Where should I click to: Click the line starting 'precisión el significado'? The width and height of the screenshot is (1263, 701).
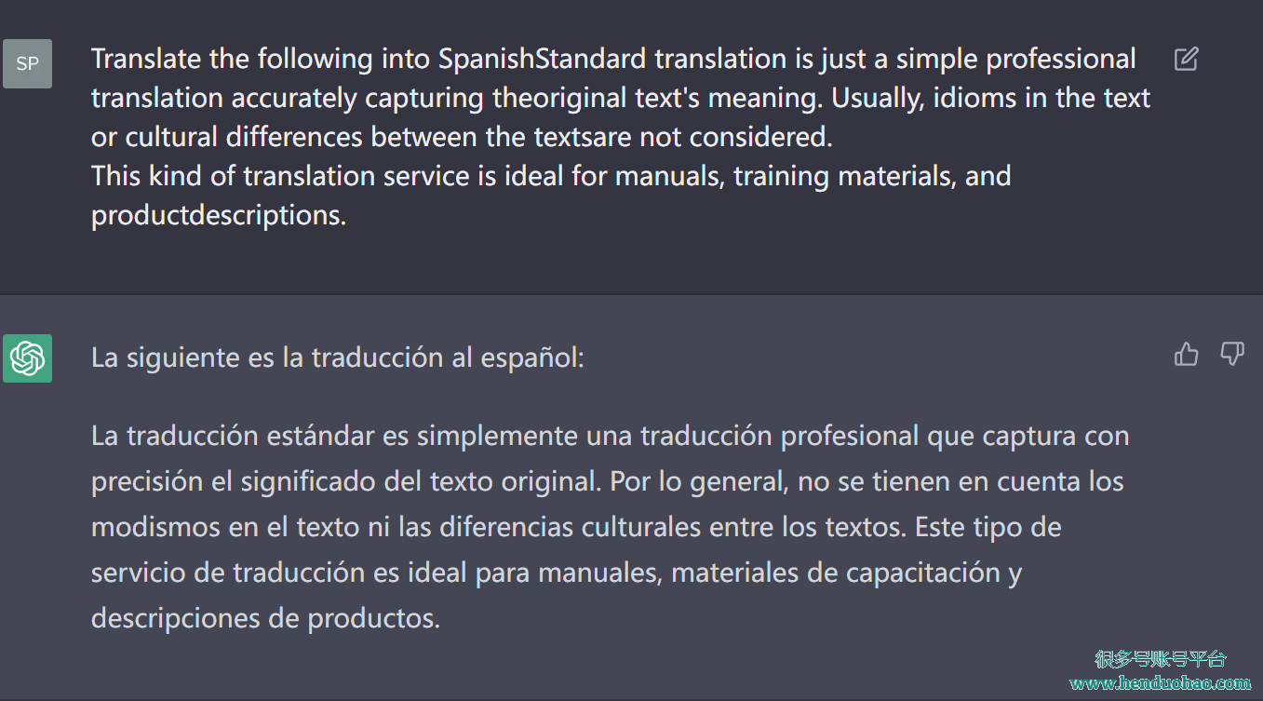click(608, 481)
